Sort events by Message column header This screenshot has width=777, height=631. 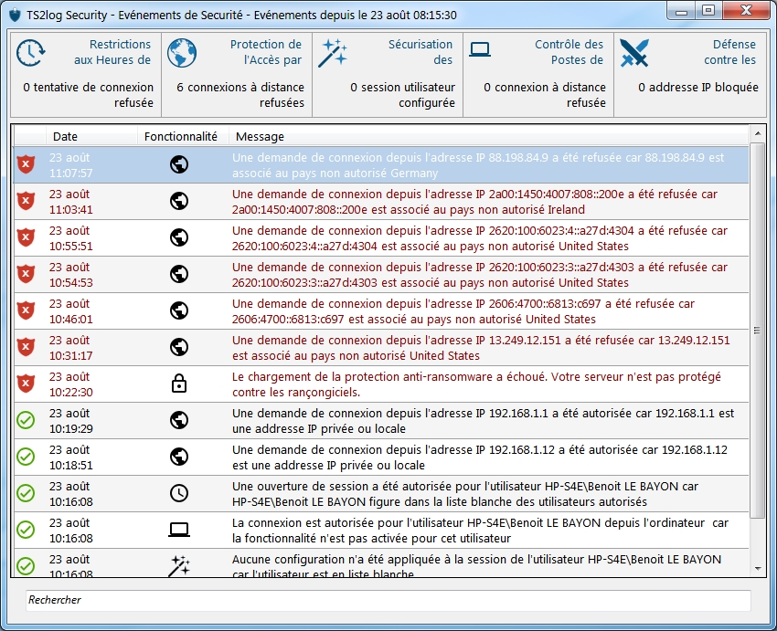(x=488, y=137)
